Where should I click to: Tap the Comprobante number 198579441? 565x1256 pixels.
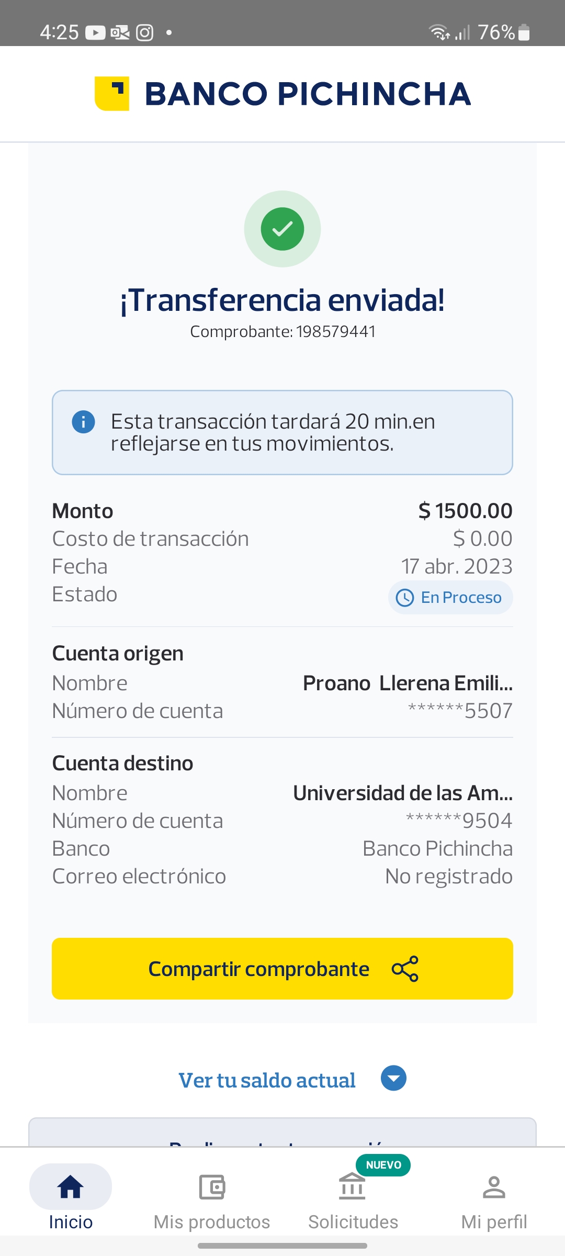tap(335, 332)
